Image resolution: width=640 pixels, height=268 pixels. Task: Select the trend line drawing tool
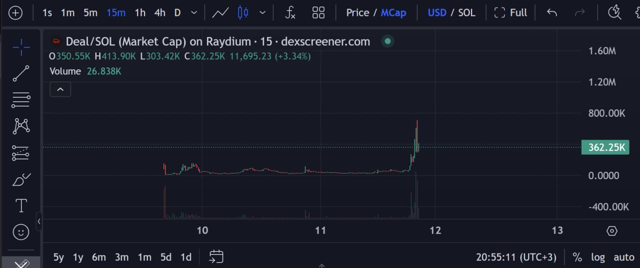click(21, 73)
